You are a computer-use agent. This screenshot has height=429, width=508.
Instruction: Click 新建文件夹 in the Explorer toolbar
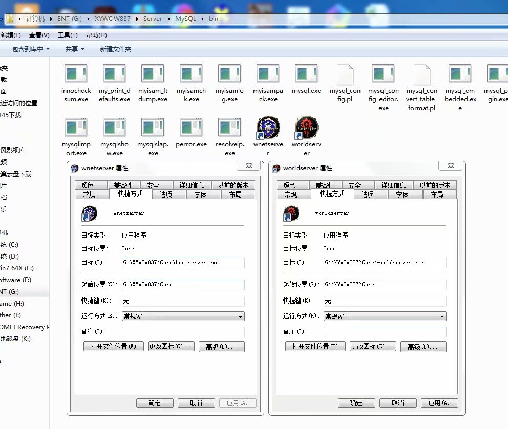click(116, 49)
